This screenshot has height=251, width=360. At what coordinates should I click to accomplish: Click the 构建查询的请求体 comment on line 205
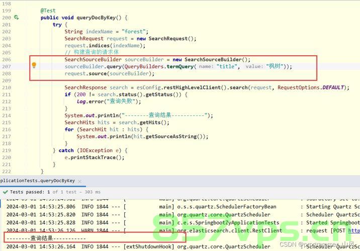[x=92, y=52]
